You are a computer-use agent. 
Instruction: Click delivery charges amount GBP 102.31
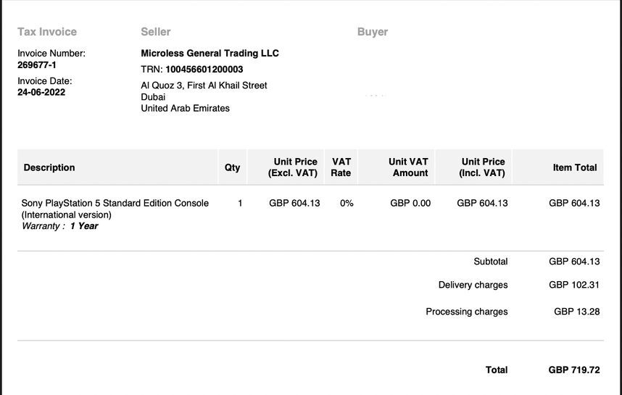point(574,285)
